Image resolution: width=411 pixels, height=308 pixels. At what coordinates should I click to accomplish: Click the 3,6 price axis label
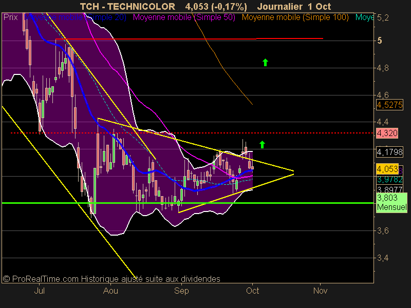pos(383,230)
